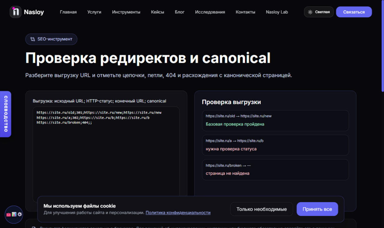
Task: Open the floating widget with gear icon
Action: click(x=14, y=214)
